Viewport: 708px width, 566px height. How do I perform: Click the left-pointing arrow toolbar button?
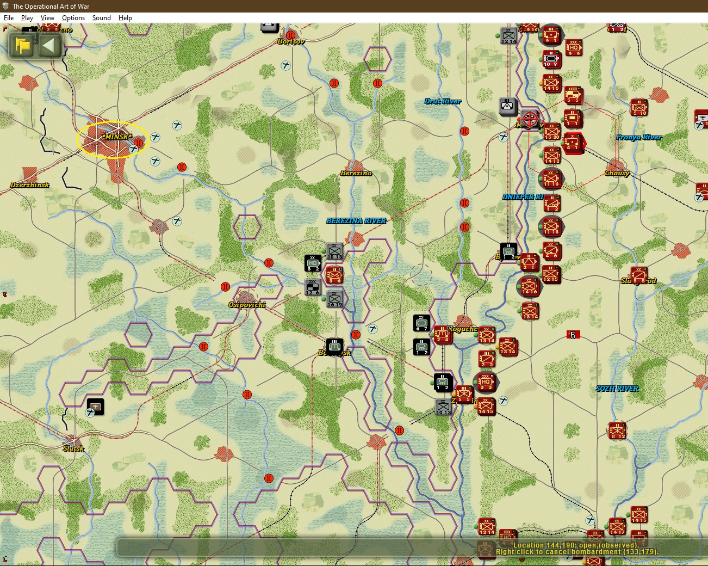(x=49, y=46)
